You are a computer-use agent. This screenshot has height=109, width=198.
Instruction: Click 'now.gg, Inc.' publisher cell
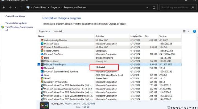[101, 61]
